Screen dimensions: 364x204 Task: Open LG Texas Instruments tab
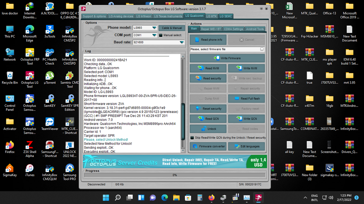(x=168, y=16)
